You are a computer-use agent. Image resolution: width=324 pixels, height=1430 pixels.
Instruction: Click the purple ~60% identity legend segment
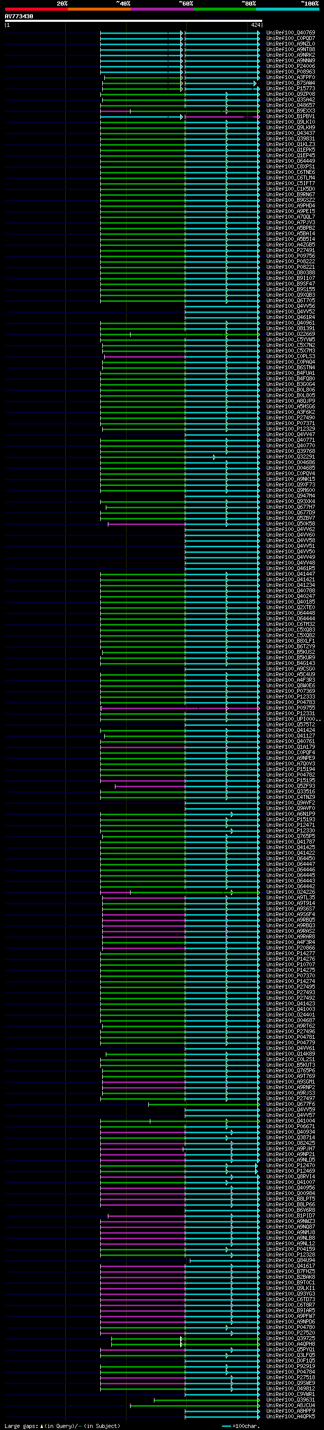pyautogui.click(x=161, y=9)
